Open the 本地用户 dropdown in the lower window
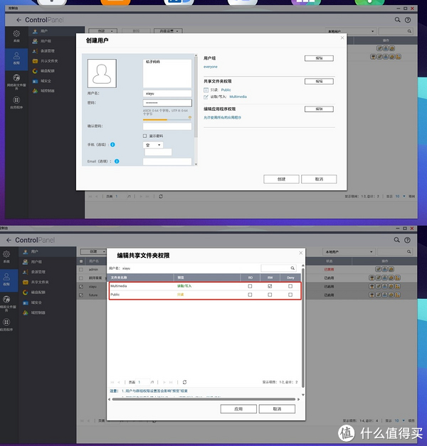Viewport: 427px width, 446px height. click(347, 251)
